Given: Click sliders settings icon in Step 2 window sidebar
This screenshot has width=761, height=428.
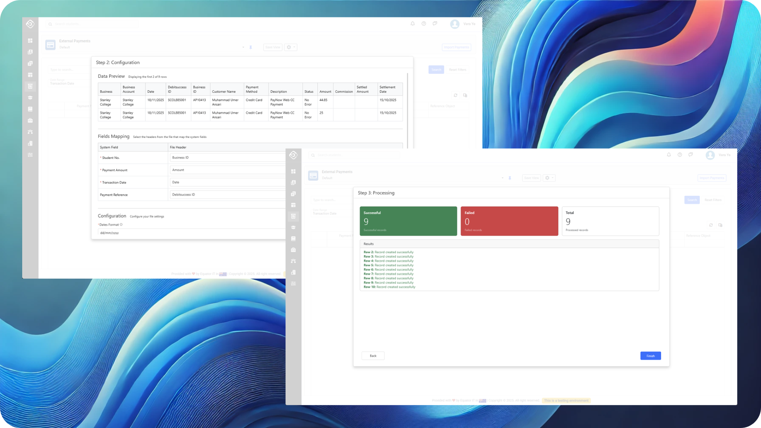Looking at the screenshot, I should tap(30, 155).
